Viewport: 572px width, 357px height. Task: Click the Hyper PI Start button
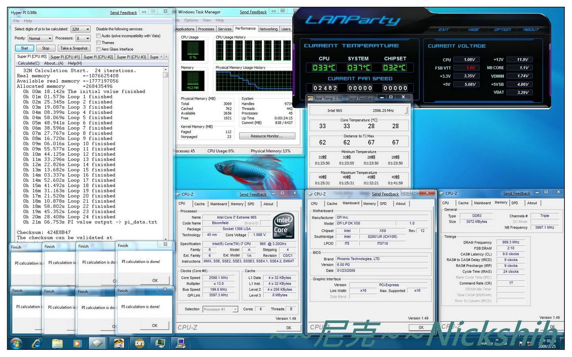tap(24, 48)
